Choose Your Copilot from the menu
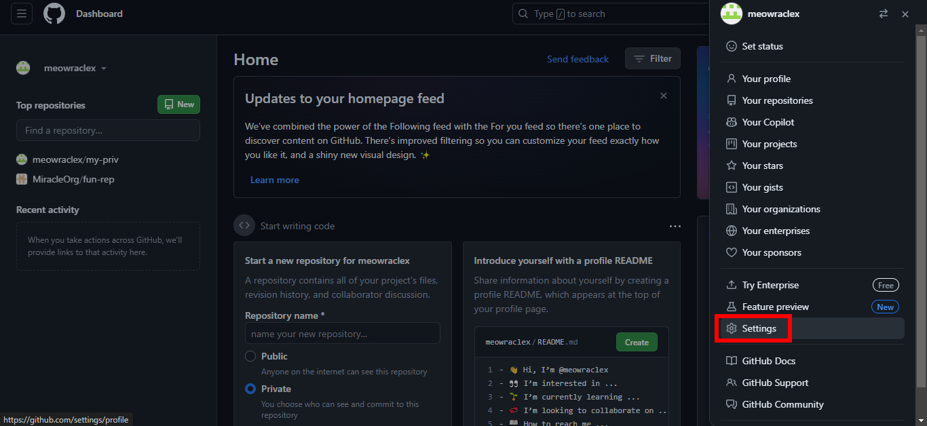 pos(768,122)
